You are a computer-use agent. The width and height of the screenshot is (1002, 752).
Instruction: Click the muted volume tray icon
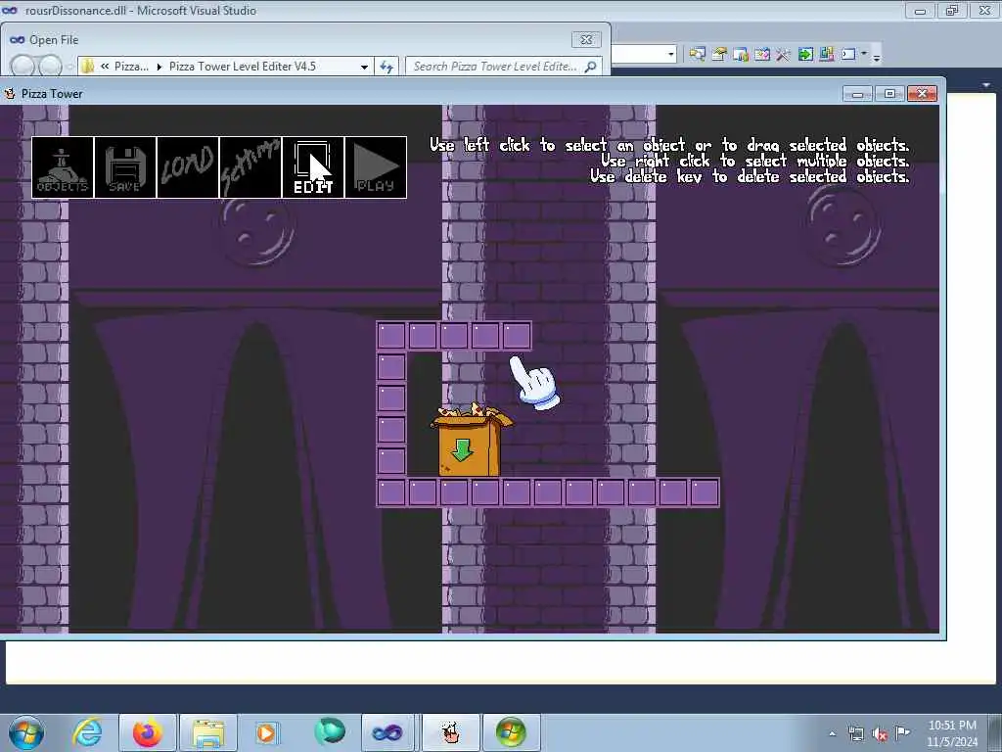click(880, 733)
